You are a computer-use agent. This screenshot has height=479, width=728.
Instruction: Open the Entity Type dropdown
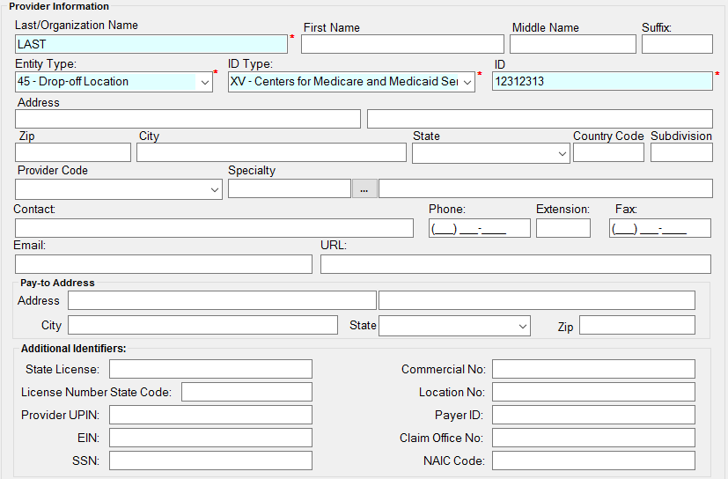pyautogui.click(x=114, y=82)
